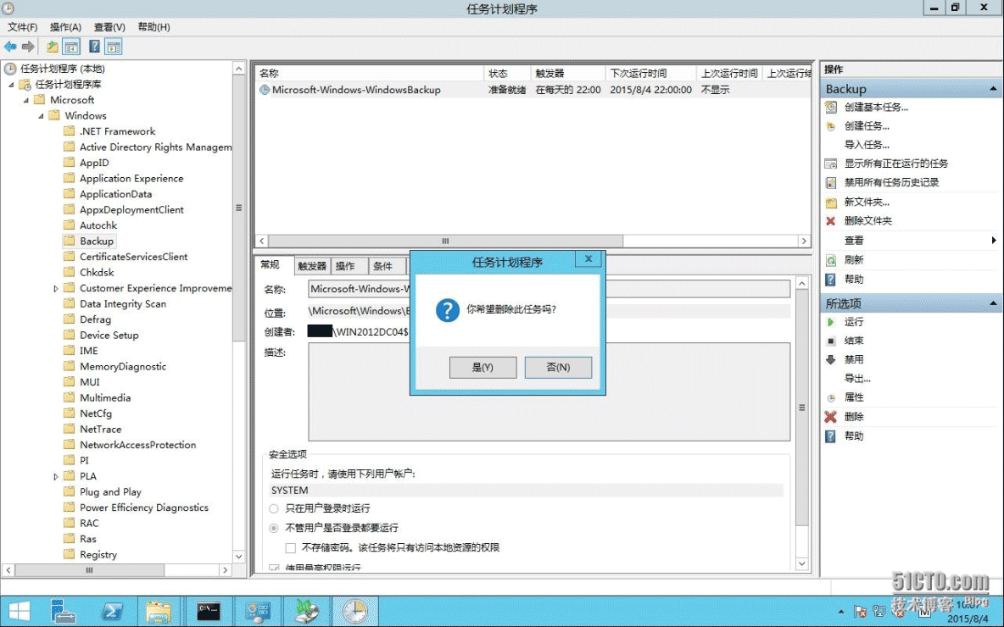The height and width of the screenshot is (627, 1004).
Task: Select the .NET Framework folder
Action: (x=117, y=131)
